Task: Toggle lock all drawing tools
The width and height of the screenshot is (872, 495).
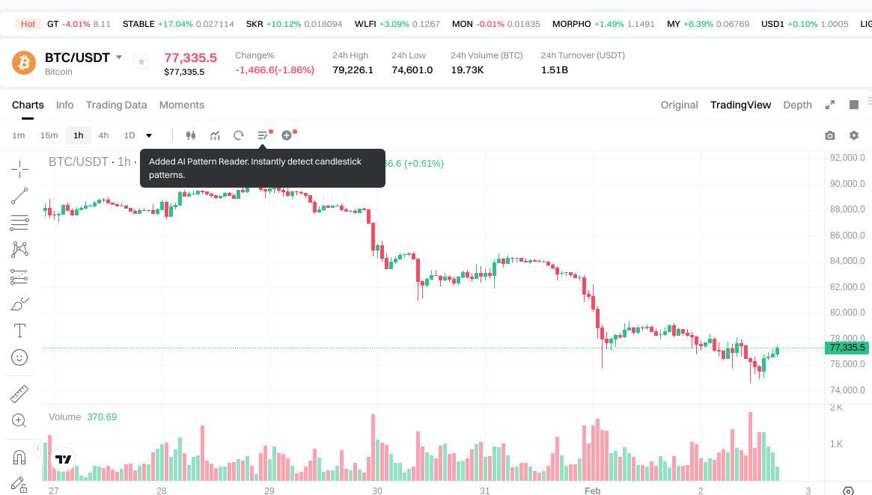Action: (19, 484)
